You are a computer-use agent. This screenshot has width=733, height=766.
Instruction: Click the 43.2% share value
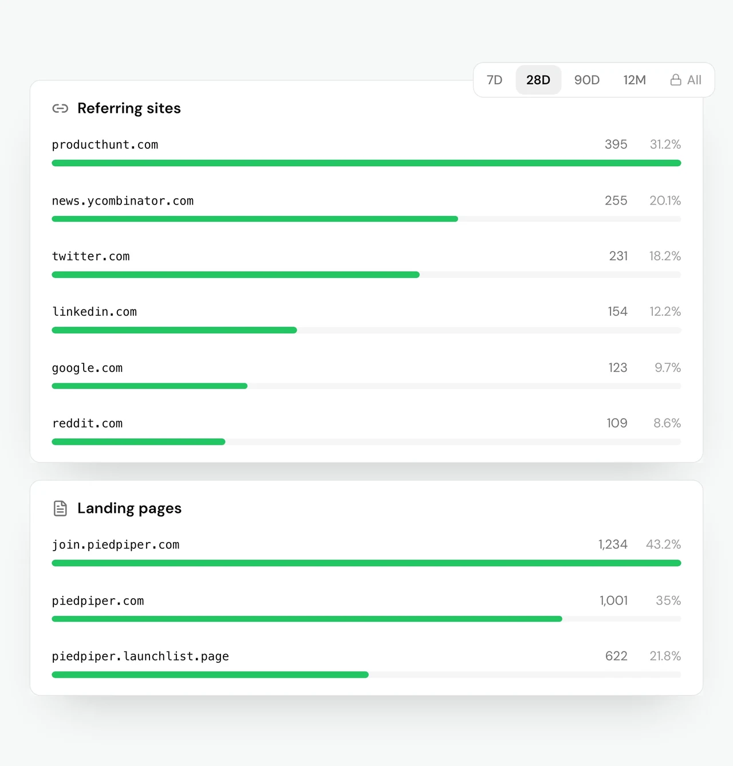click(x=664, y=544)
